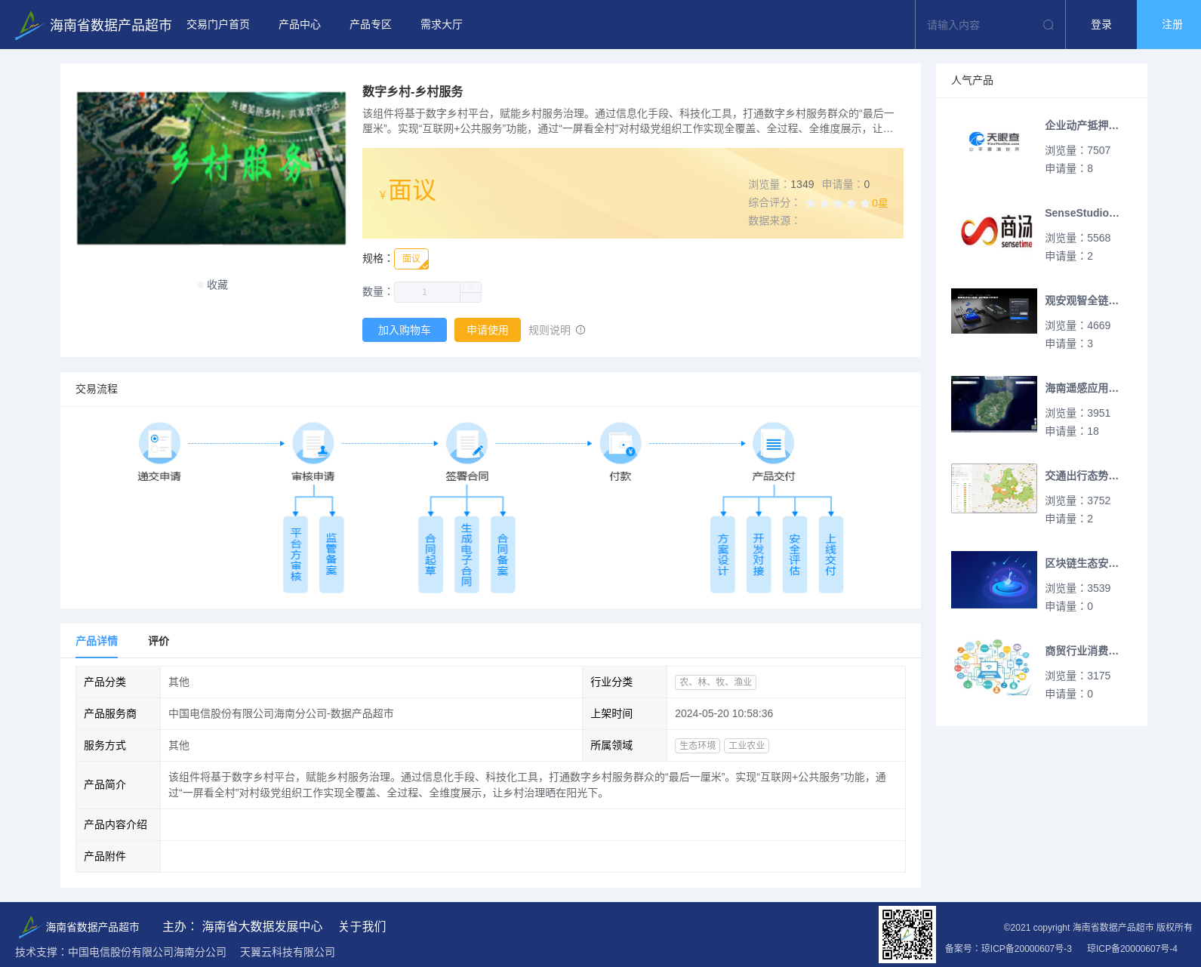Decrease the quantity with the down arrow
This screenshot has height=967, width=1201.
[x=470, y=297]
